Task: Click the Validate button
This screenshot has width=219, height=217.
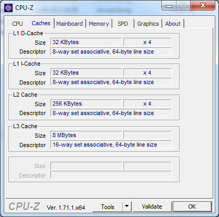Action: 152,206
